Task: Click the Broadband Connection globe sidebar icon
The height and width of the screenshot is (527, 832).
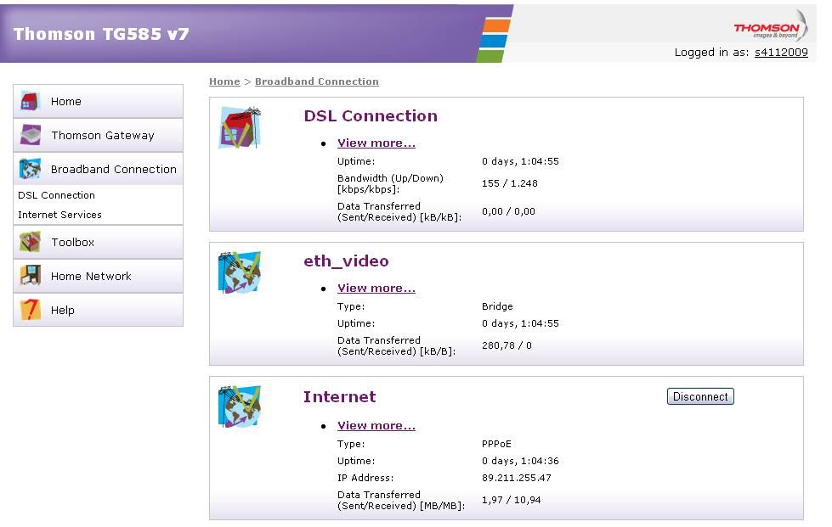Action: click(31, 169)
